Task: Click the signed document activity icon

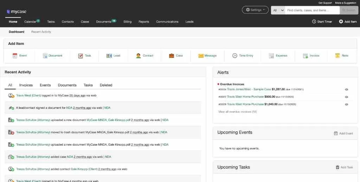Action: tap(11, 108)
